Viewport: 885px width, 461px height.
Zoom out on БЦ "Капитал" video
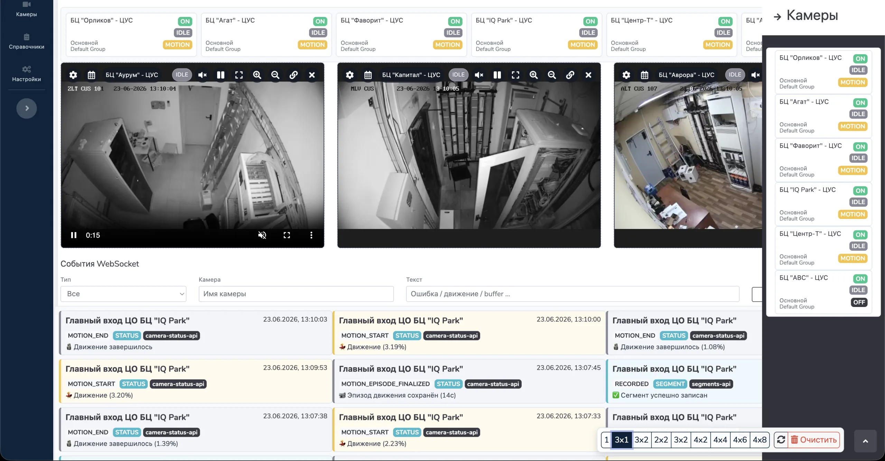(x=552, y=75)
